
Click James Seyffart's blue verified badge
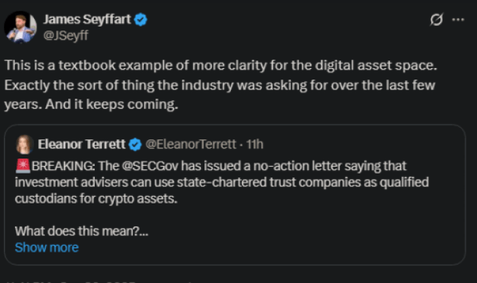pyautogui.click(x=141, y=20)
